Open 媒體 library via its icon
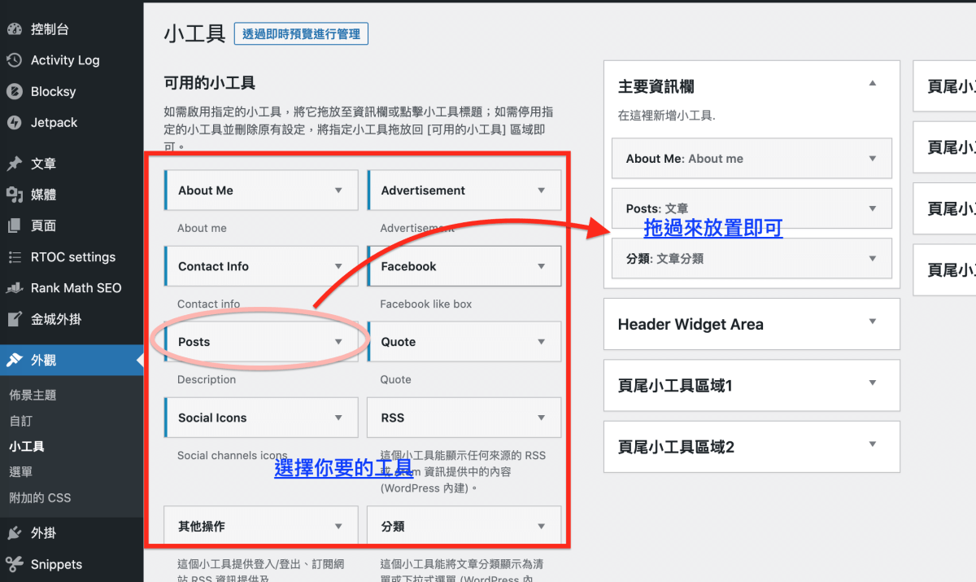The image size is (976, 582). (x=14, y=195)
